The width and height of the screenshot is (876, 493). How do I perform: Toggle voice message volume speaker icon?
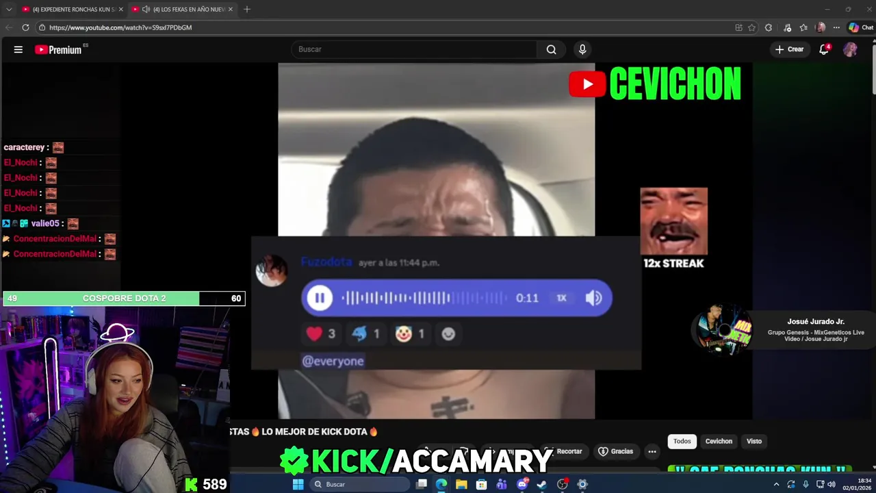[x=593, y=298]
